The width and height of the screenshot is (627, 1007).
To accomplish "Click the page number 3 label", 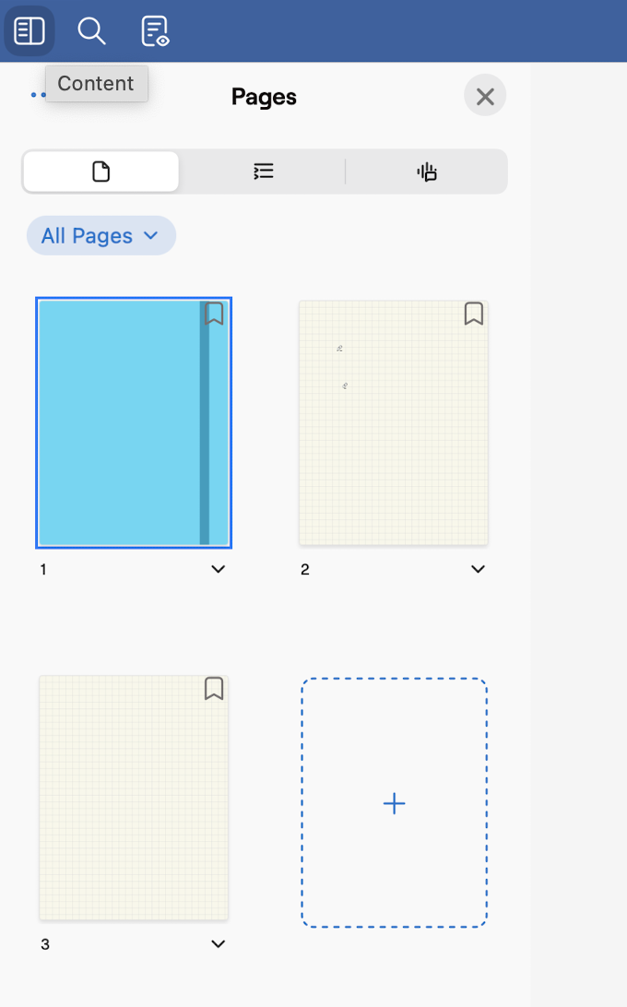I will coord(45,944).
